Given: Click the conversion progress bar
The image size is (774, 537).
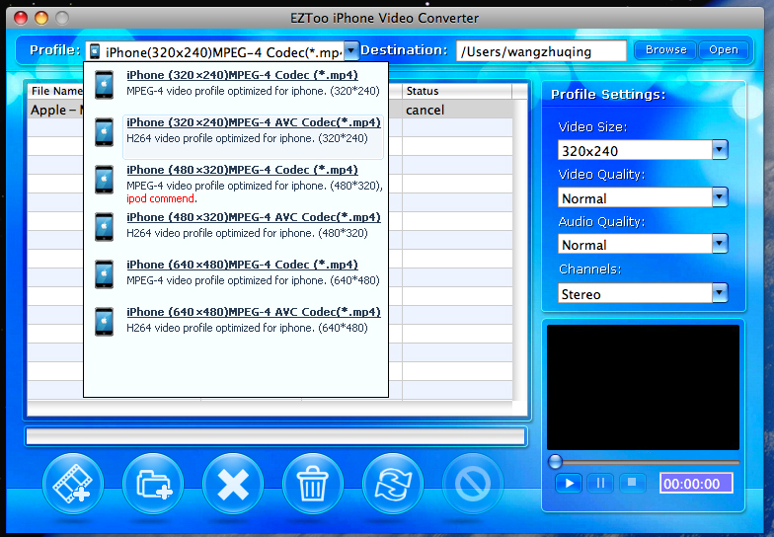Looking at the screenshot, I should click(276, 436).
